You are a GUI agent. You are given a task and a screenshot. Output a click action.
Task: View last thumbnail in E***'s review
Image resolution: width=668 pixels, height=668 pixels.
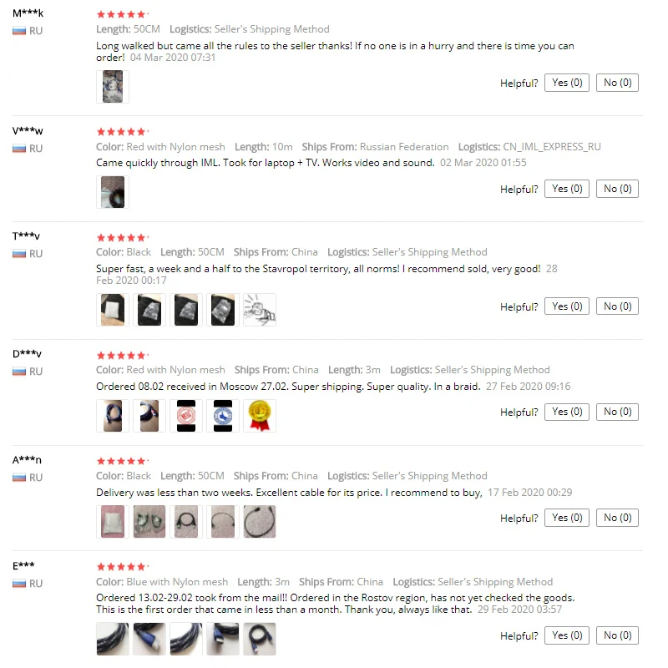point(260,639)
